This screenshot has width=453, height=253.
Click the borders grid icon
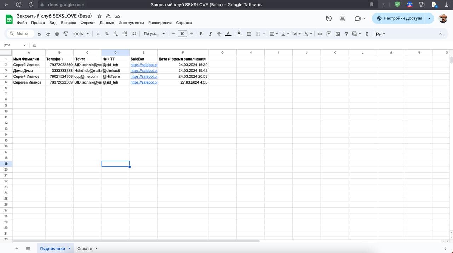tap(249, 34)
